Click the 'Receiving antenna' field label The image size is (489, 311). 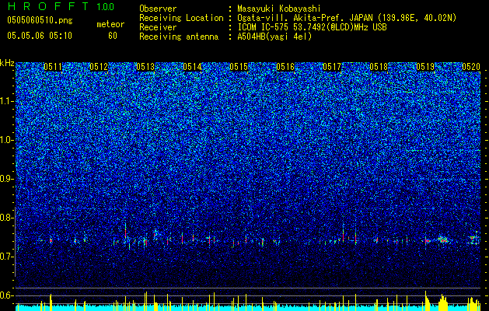(179, 37)
